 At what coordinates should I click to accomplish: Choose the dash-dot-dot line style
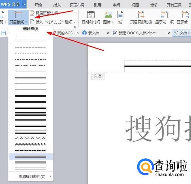pyautogui.click(x=31, y=65)
